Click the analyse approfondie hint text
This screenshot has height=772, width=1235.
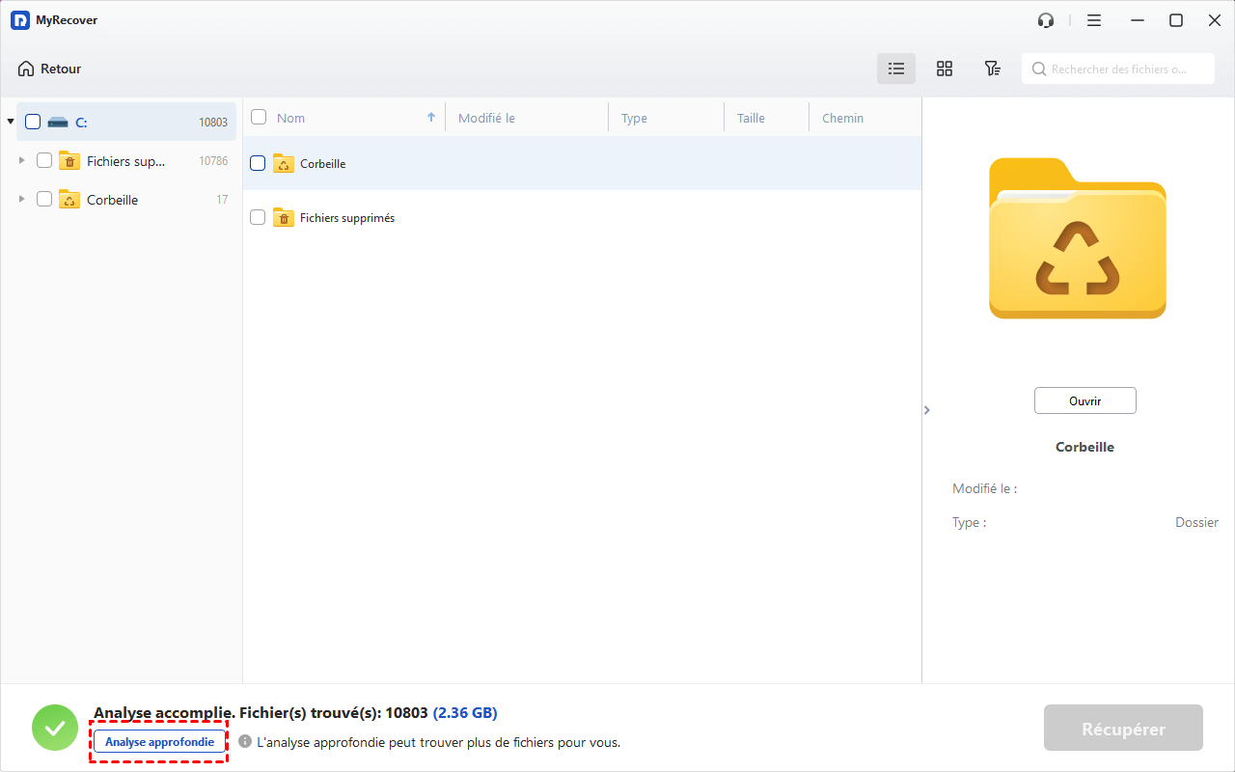439,742
